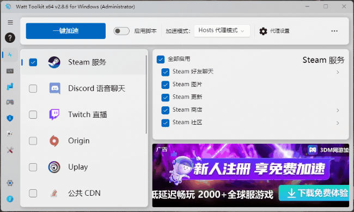Open the three-dot more options menu

334,31
